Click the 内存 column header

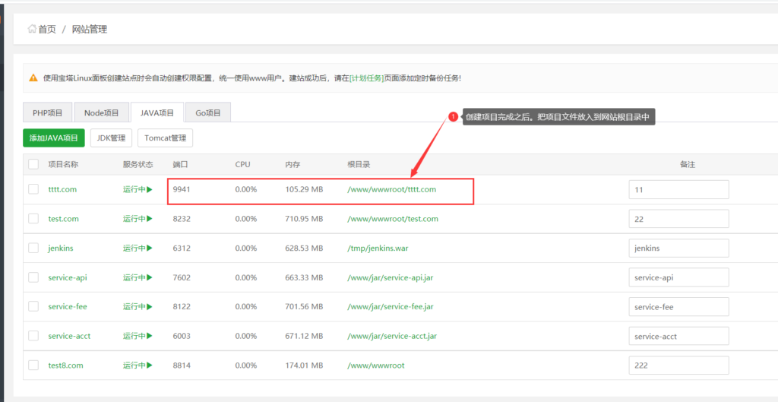tap(293, 164)
